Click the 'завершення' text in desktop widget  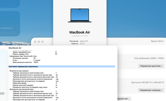click(7, 28)
